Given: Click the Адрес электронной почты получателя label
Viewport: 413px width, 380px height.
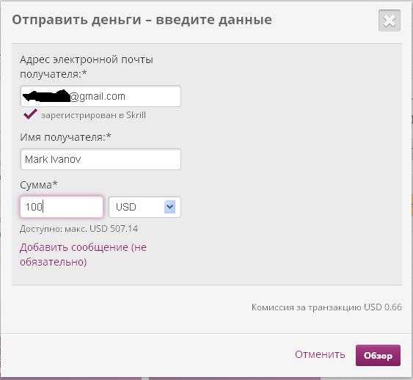Looking at the screenshot, I should (x=87, y=67).
